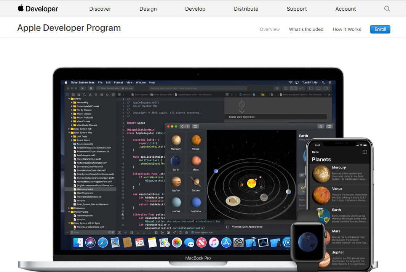The height and width of the screenshot is (272, 406).
Task: Collapse the PlanetPhysics group
Action: point(69,212)
